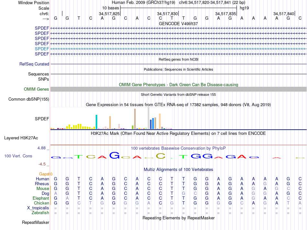Click the chr6:34,517,820-34,517,841 (22 bp) header text

point(212,3)
